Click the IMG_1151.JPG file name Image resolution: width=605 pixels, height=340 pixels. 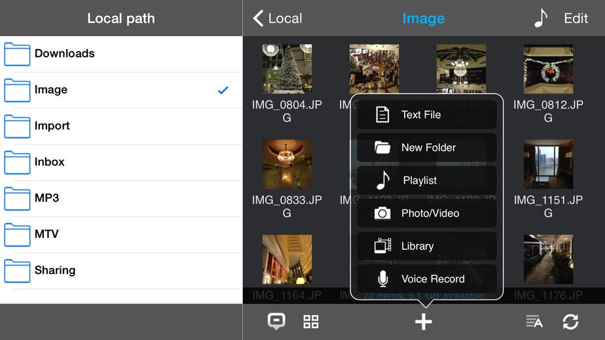[x=548, y=206]
